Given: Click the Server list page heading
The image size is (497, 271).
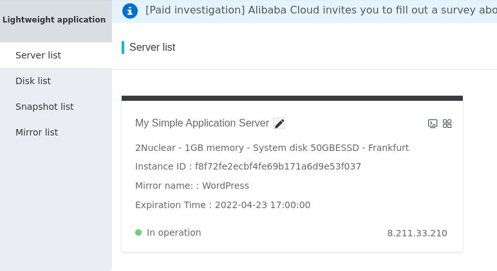Looking at the screenshot, I should [152, 47].
